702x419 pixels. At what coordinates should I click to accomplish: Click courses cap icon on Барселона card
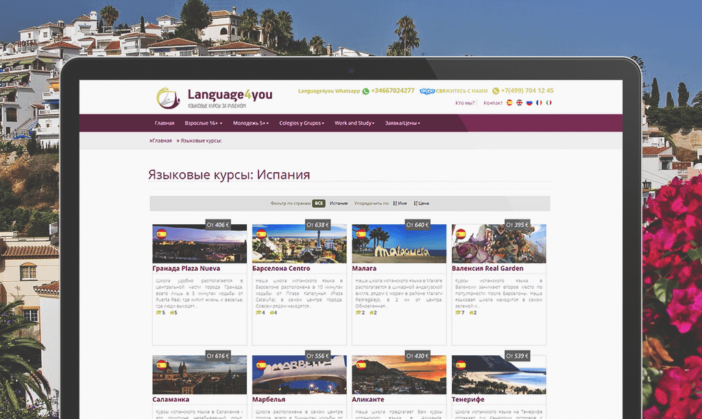[x=258, y=313]
